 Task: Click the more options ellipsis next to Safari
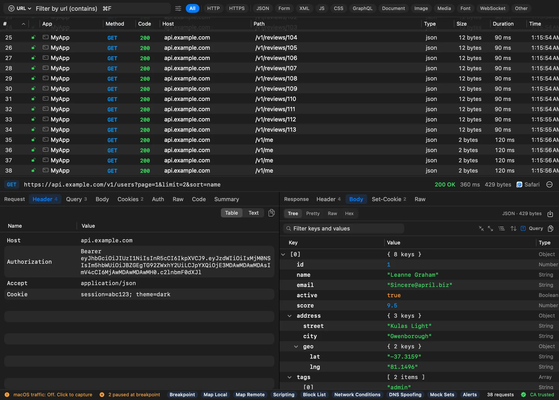pyautogui.click(x=549, y=185)
